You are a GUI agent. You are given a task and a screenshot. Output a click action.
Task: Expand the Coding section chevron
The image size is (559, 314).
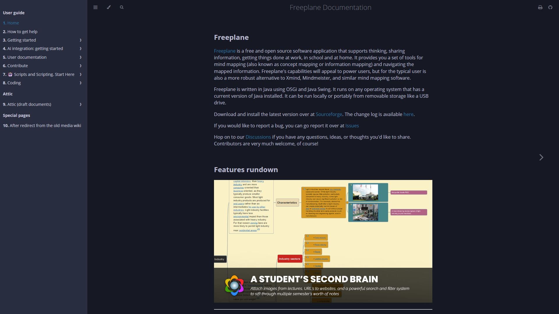pyautogui.click(x=81, y=83)
